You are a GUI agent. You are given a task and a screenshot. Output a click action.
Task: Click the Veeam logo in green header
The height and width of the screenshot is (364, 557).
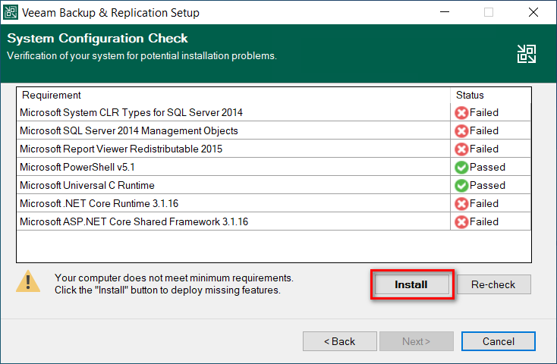[x=527, y=54]
